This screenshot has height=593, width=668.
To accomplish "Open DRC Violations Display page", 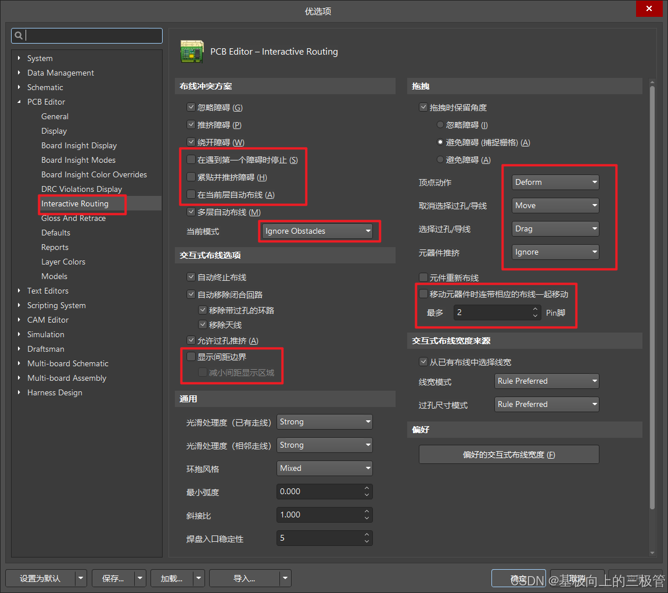I will 81,189.
